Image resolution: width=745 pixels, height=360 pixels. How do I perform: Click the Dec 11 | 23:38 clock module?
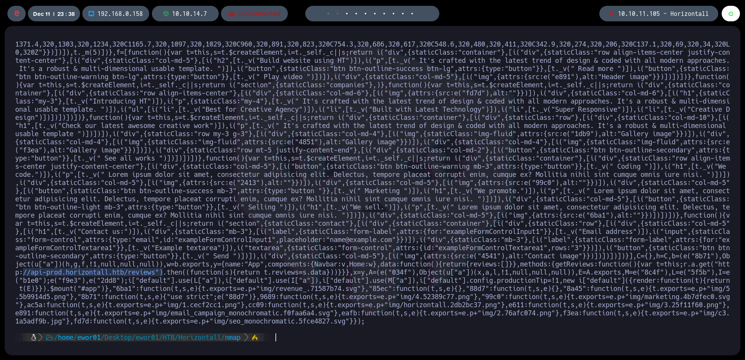[x=54, y=14]
